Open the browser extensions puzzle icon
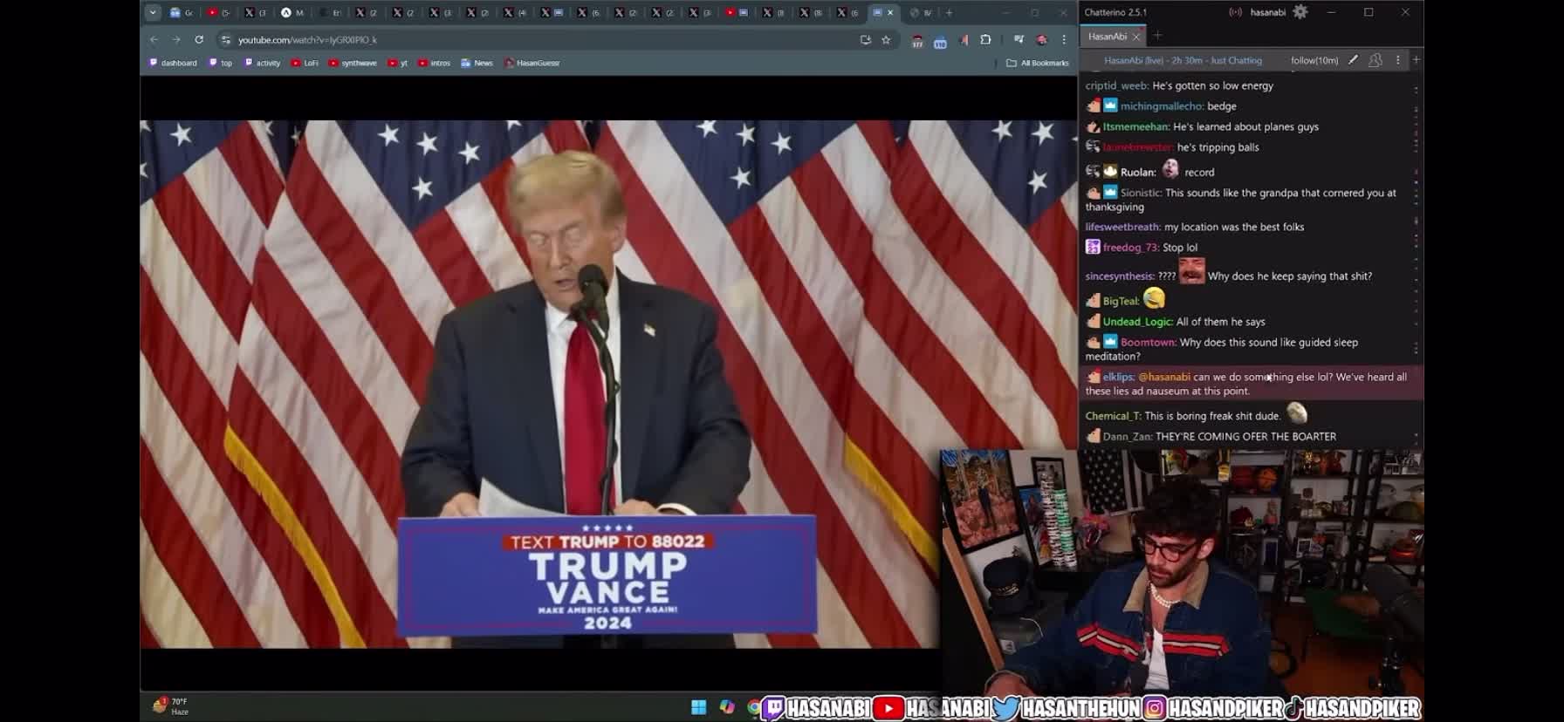 [x=985, y=39]
